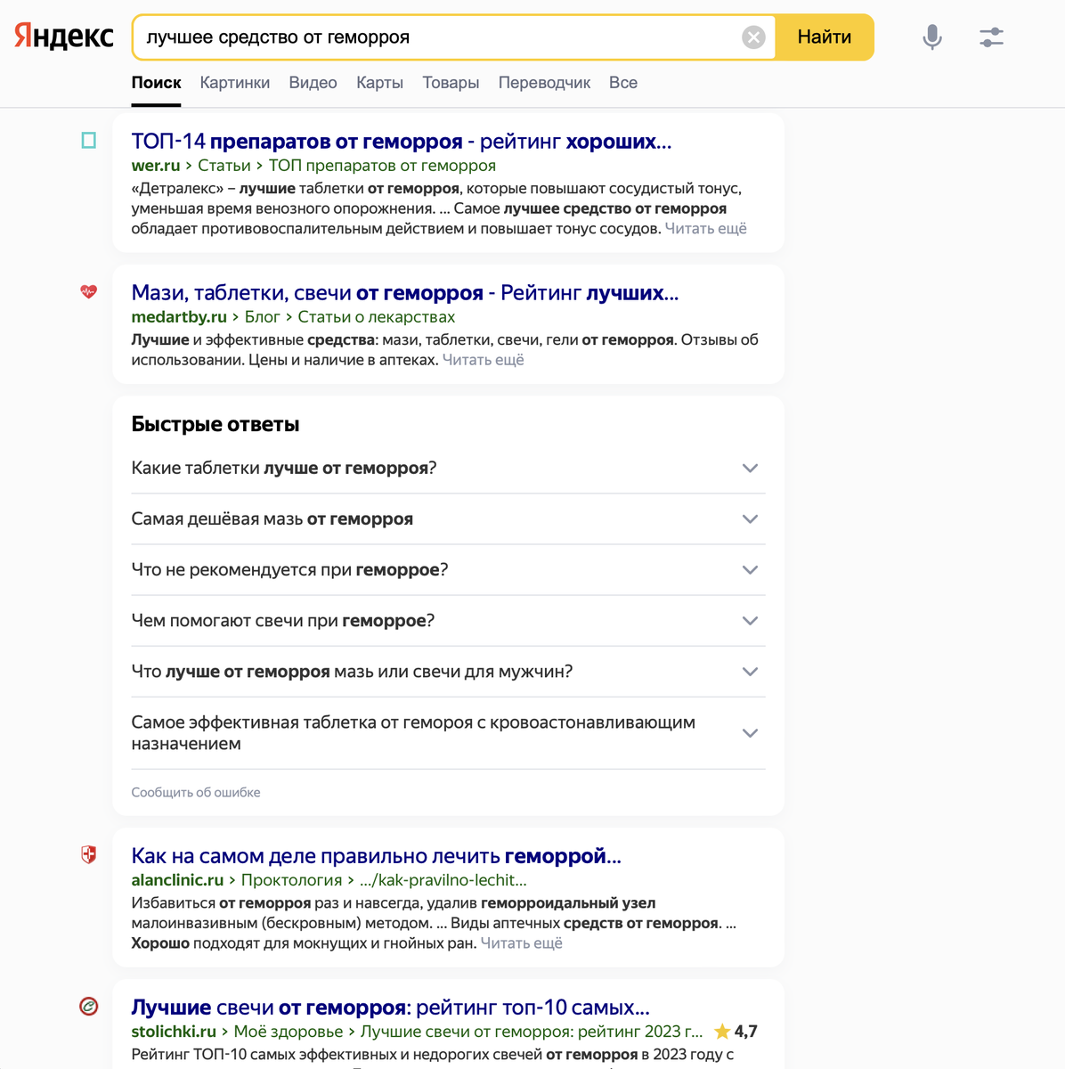The image size is (1065, 1069).
Task: Open 'Мази, таблетки, свечи от геморроя' result
Action: pos(404,293)
